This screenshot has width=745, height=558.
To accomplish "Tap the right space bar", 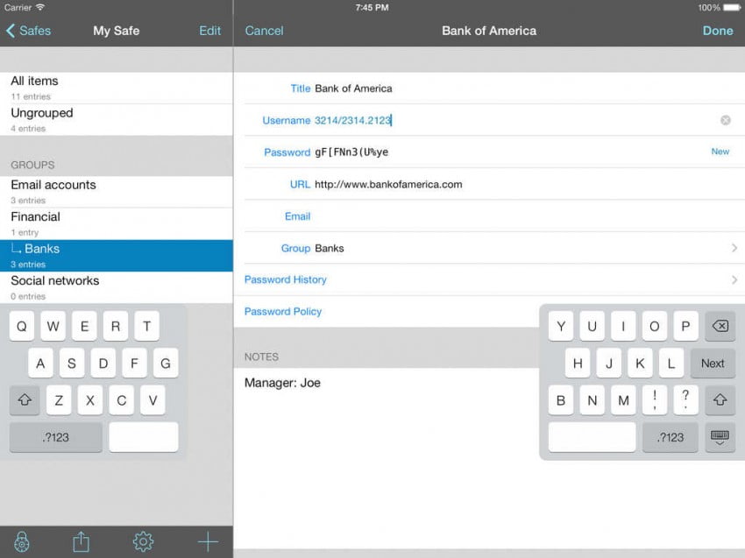I will pyautogui.click(x=592, y=437).
